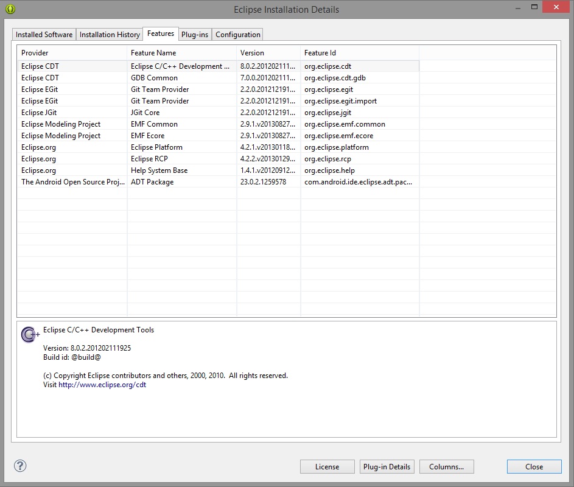Click the help question mark icon
The width and height of the screenshot is (574, 487).
pos(20,466)
